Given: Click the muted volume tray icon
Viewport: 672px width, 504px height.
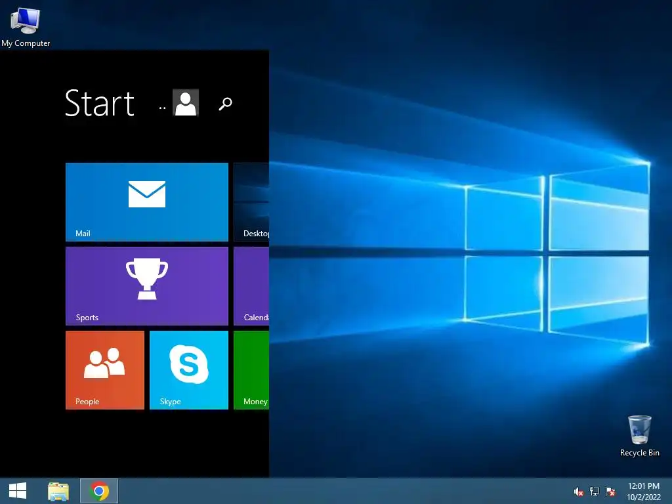Looking at the screenshot, I should pos(578,492).
